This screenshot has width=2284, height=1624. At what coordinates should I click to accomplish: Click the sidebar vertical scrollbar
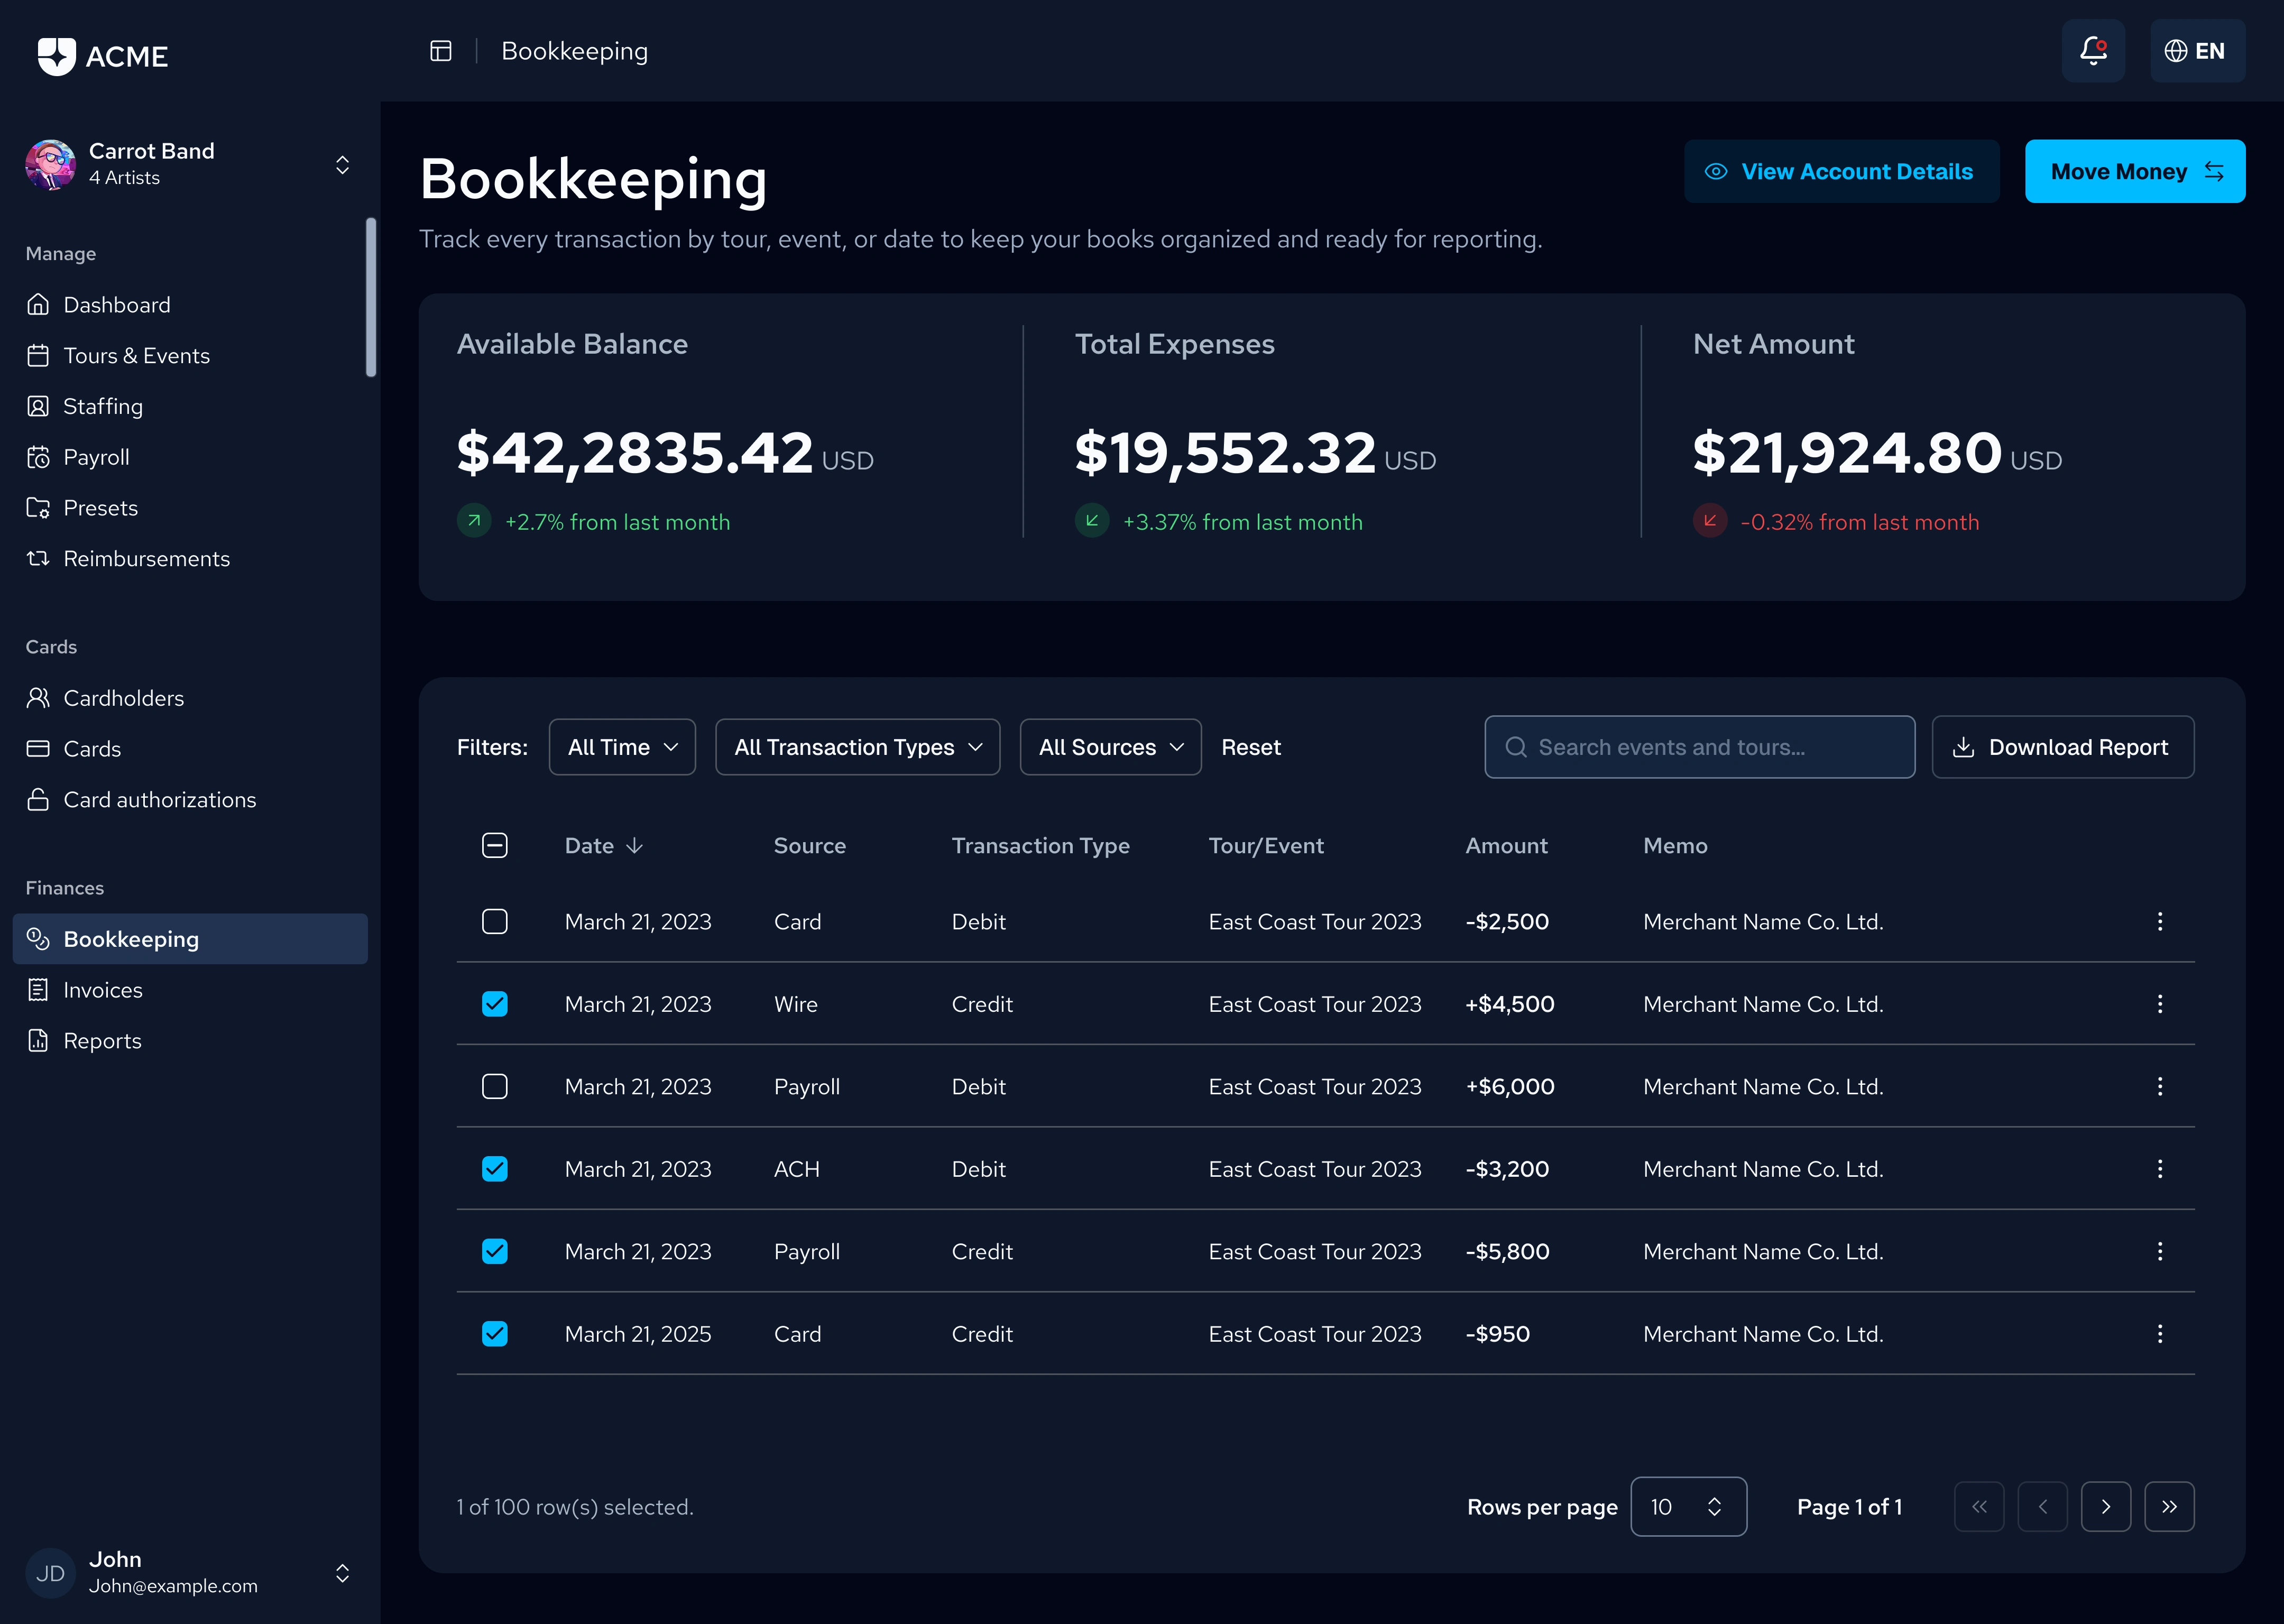(371, 298)
